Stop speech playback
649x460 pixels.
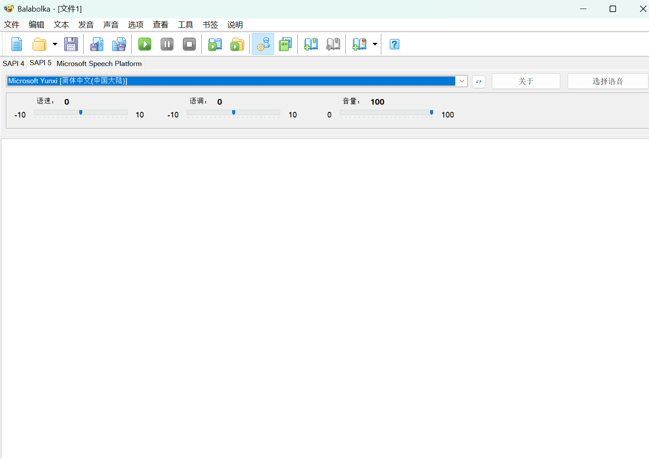(189, 44)
